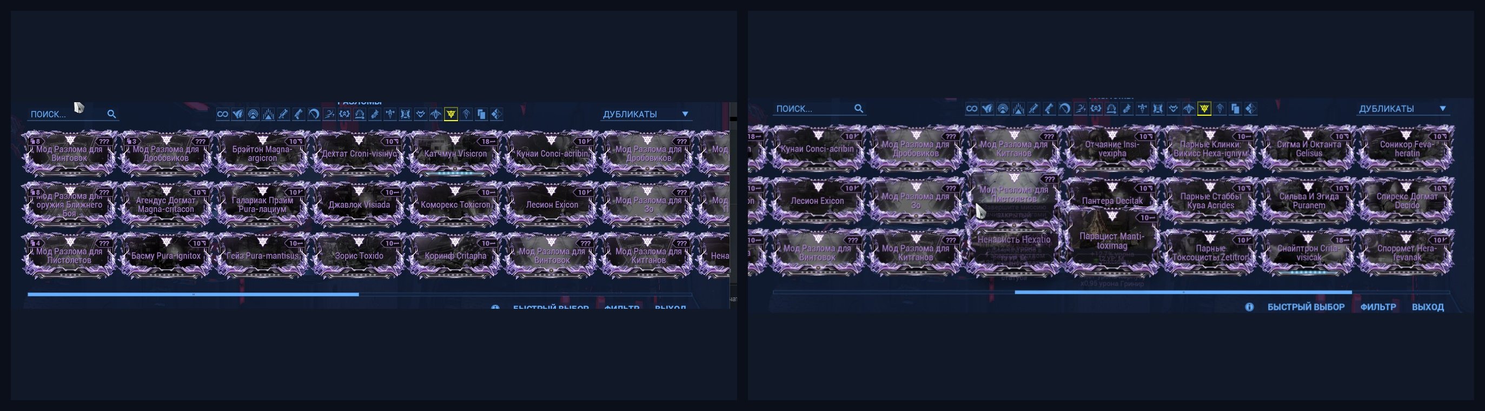Image resolution: width=1485 pixels, height=411 pixels.
Task: Select the Парные Токсоцисты Zetitron mod card
Action: click(1210, 253)
